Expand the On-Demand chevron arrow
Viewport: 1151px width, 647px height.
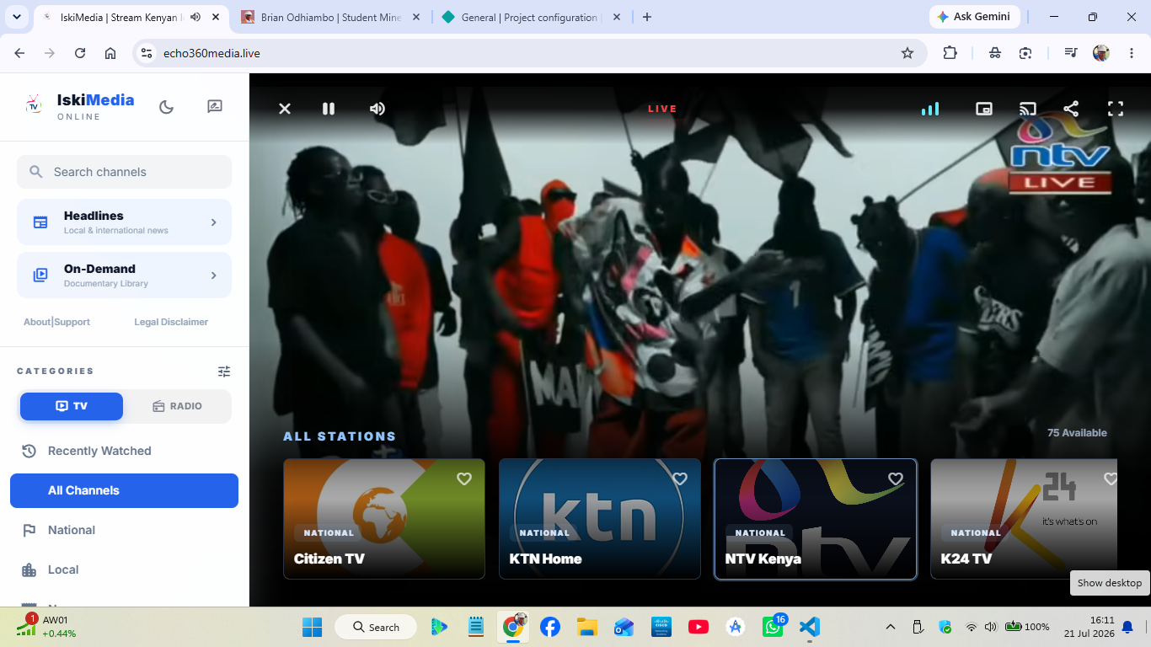coord(213,275)
